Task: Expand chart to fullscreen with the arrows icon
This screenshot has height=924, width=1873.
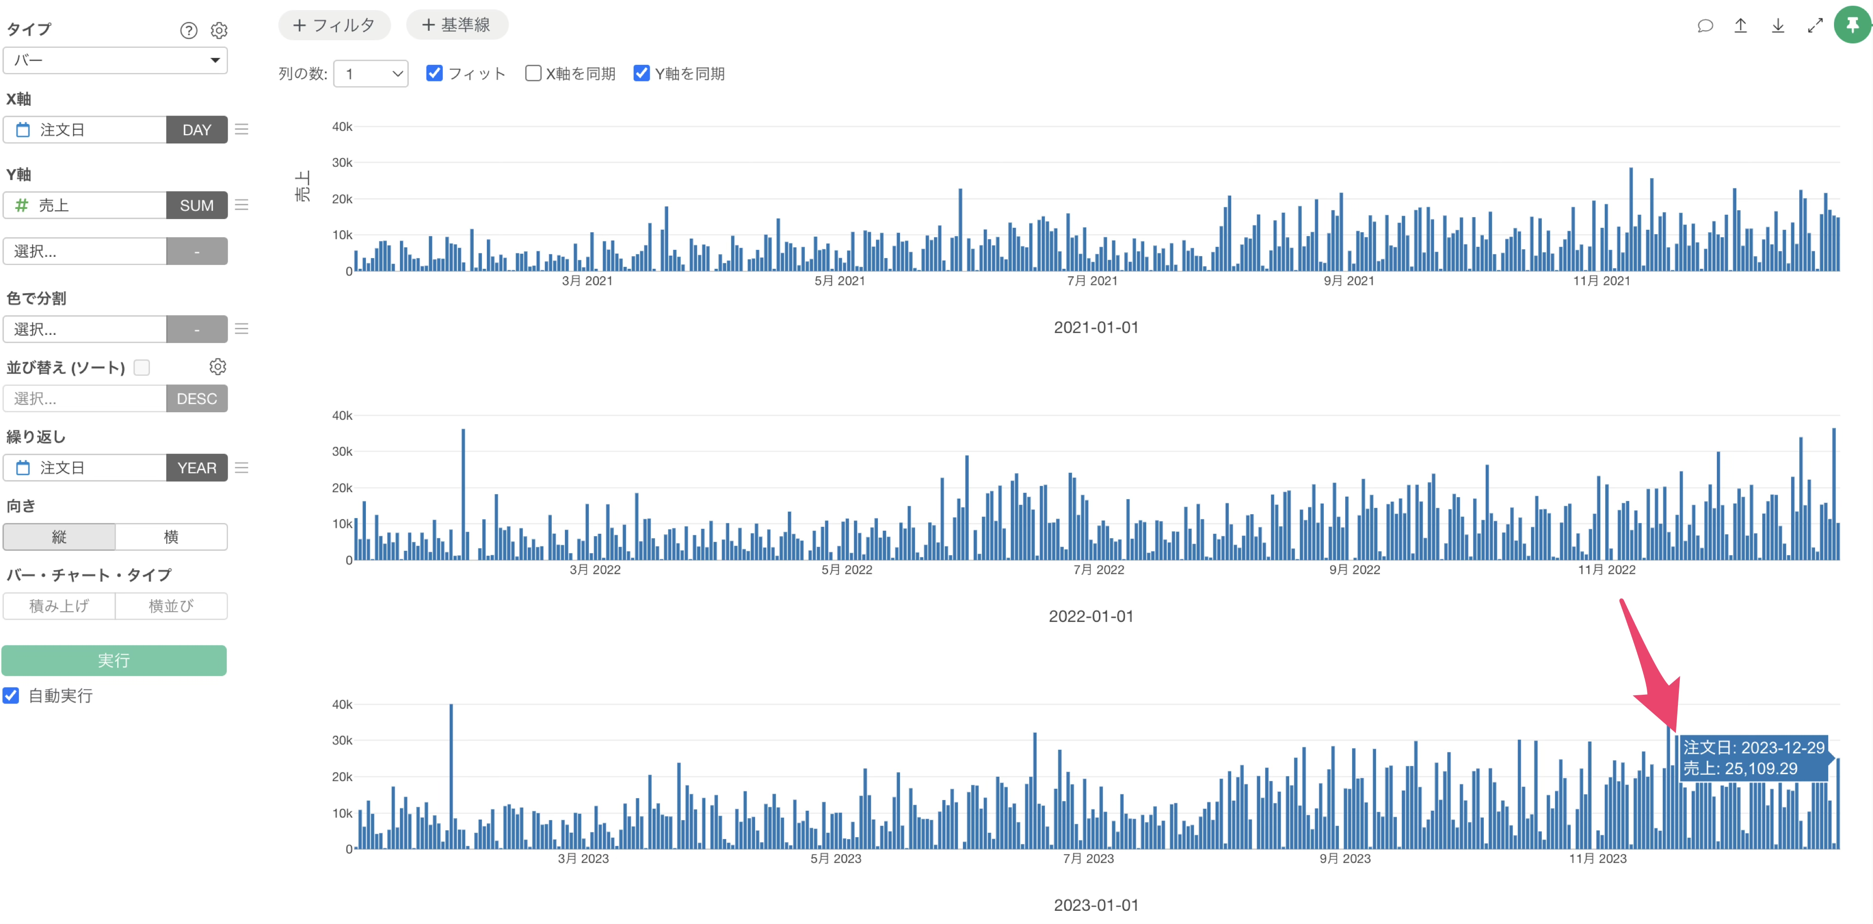Action: pos(1815,26)
